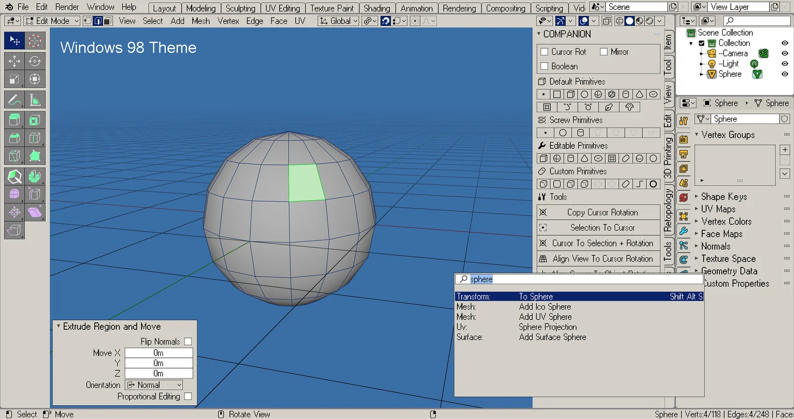Click the Selection To Cursor button
794x419 pixels.
(x=602, y=228)
